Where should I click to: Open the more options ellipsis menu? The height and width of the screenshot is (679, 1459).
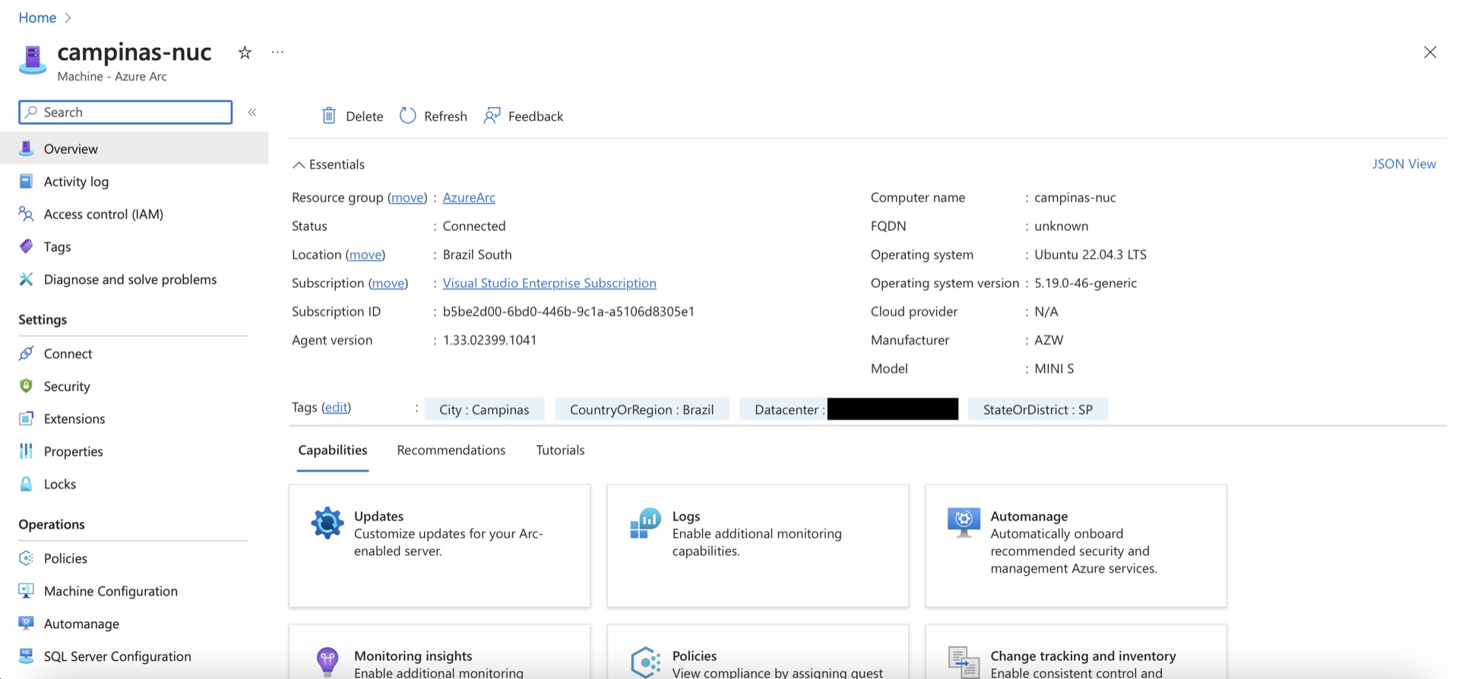(x=277, y=52)
